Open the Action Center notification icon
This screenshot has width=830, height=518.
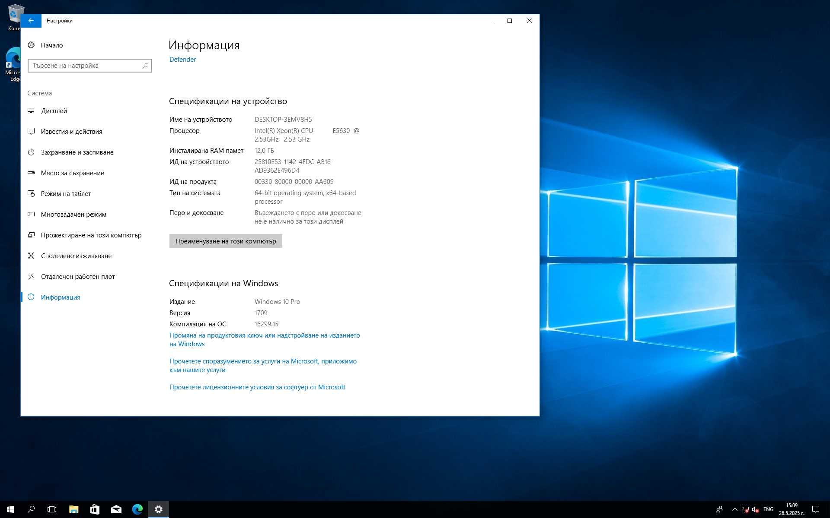click(816, 509)
